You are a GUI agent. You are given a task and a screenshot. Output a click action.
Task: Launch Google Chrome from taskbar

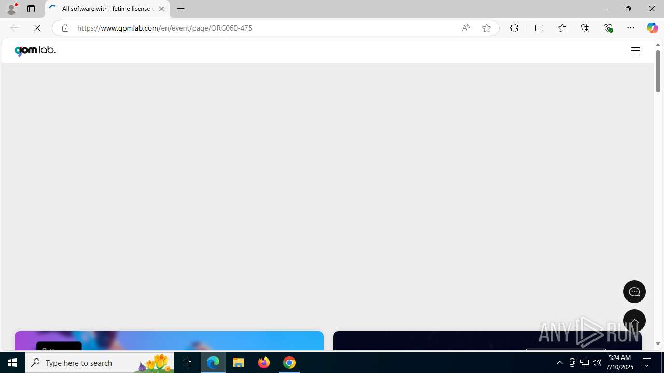(289, 363)
